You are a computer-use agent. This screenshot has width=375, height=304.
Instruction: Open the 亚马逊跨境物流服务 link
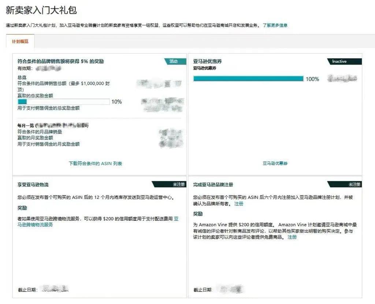pos(35,224)
